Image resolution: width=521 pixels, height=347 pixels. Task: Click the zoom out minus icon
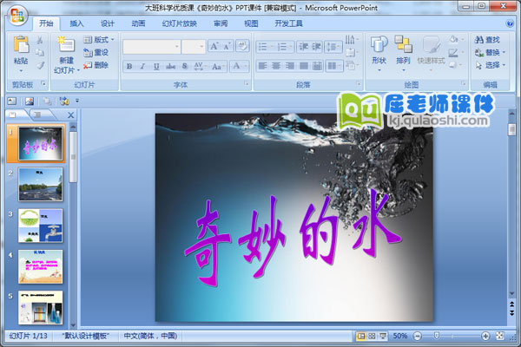click(x=418, y=336)
